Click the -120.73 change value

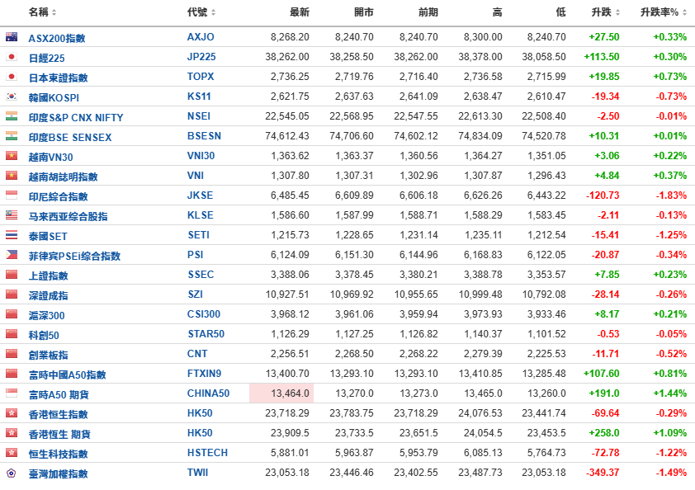tap(603, 196)
